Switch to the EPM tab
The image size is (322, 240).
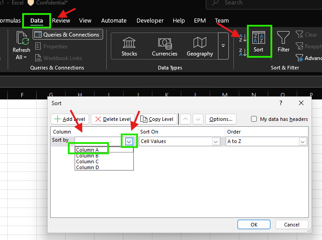pos(200,20)
